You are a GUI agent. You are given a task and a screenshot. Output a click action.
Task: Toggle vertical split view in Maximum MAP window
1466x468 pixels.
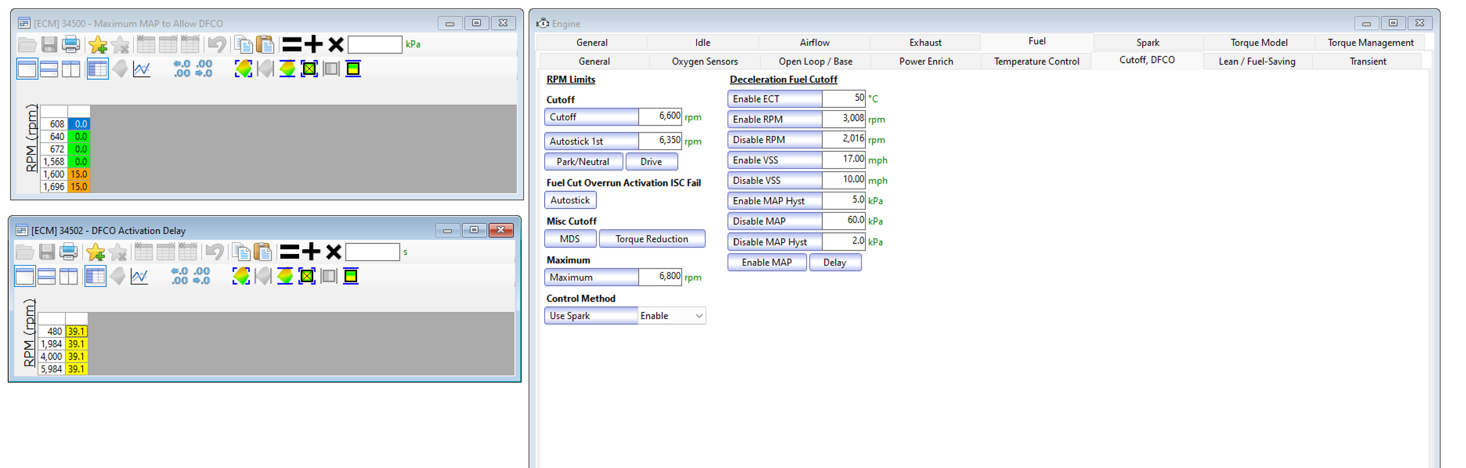[x=71, y=69]
